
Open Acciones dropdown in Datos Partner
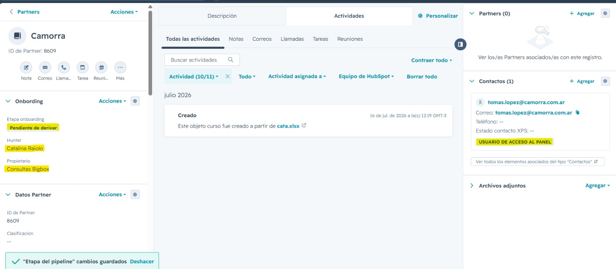(112, 194)
